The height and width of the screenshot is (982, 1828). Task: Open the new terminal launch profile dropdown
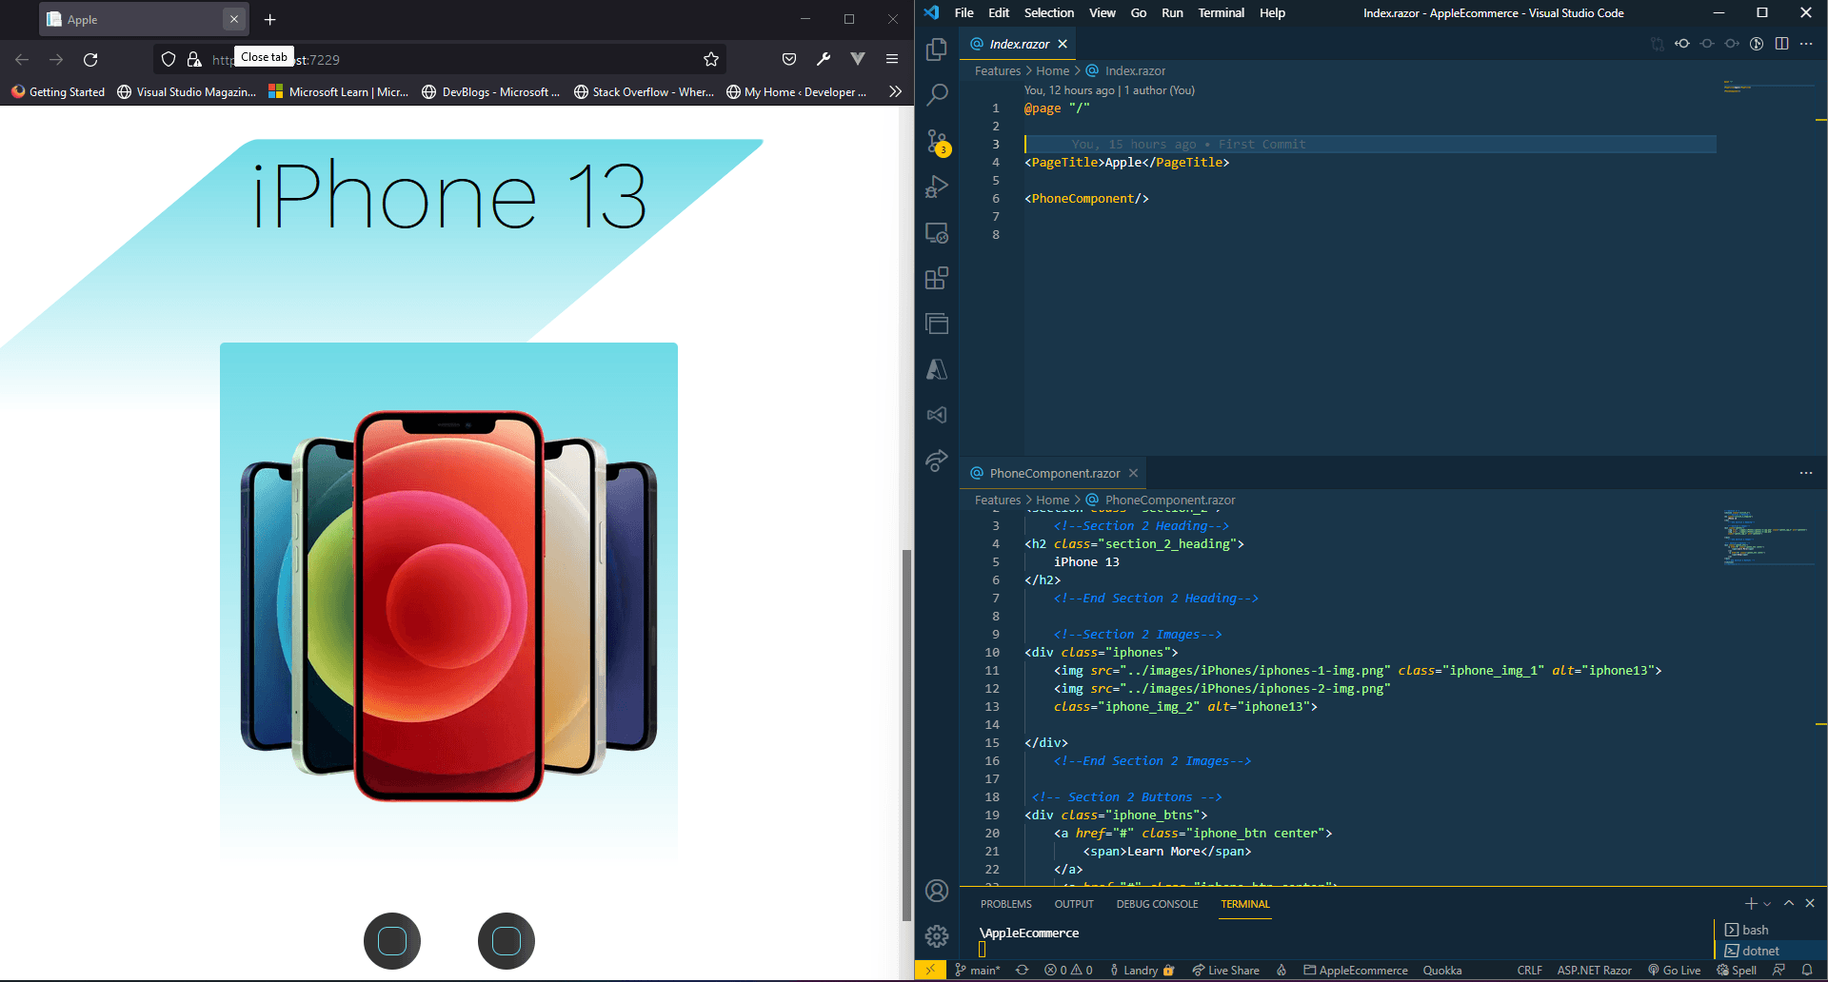pyautogui.click(x=1768, y=904)
